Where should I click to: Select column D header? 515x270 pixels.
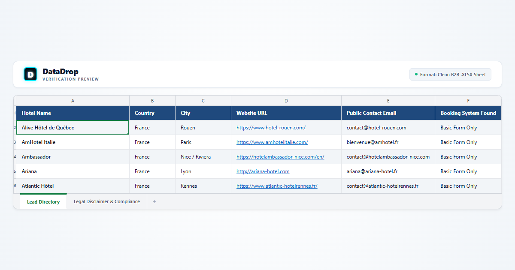(x=286, y=101)
